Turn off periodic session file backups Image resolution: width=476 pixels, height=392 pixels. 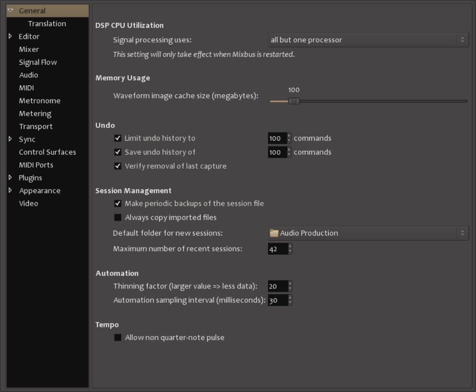[x=118, y=203]
